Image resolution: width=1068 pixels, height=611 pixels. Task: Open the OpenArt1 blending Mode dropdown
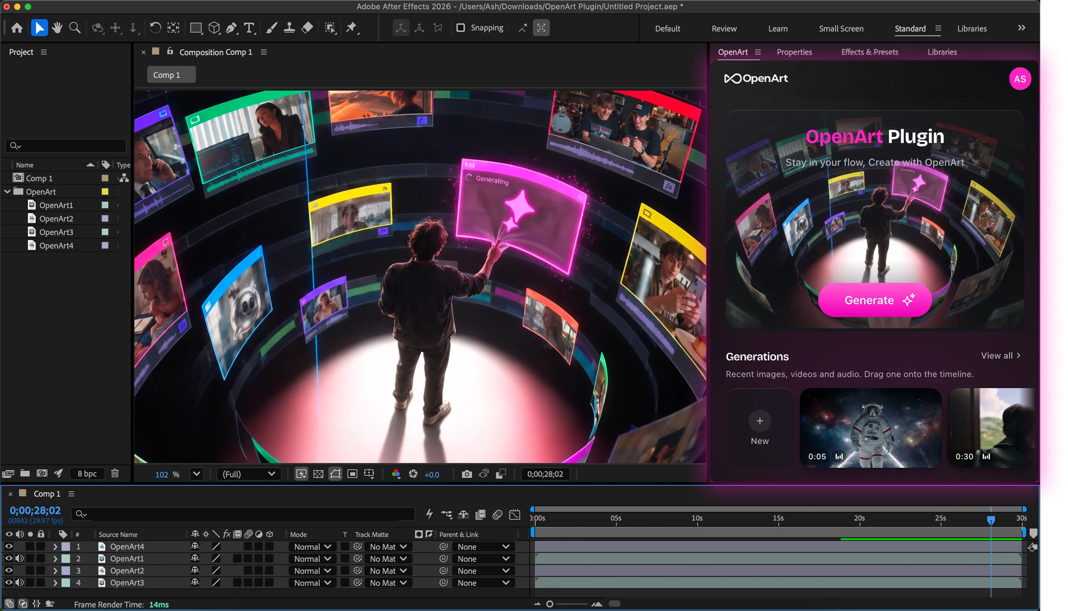[312, 559]
